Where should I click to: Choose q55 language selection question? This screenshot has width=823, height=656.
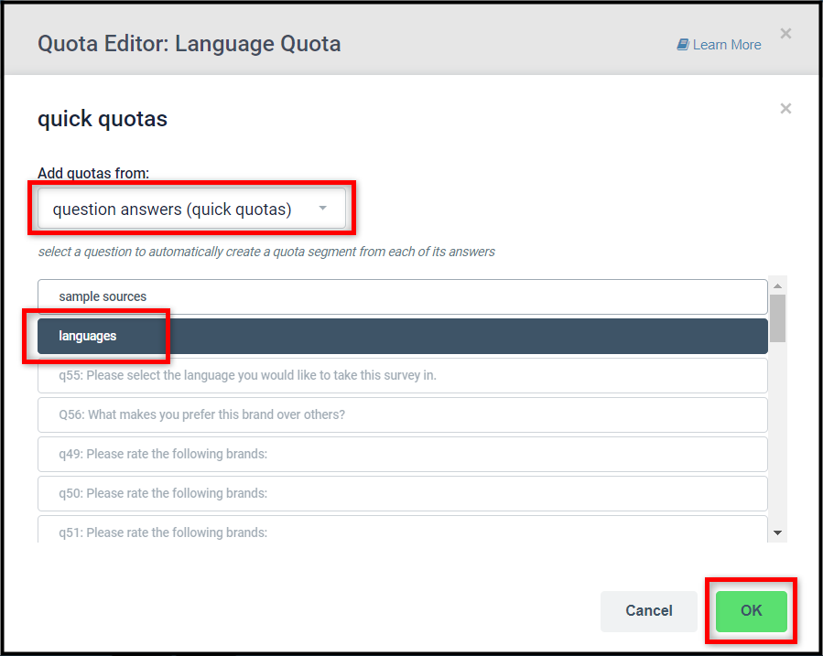tap(403, 375)
